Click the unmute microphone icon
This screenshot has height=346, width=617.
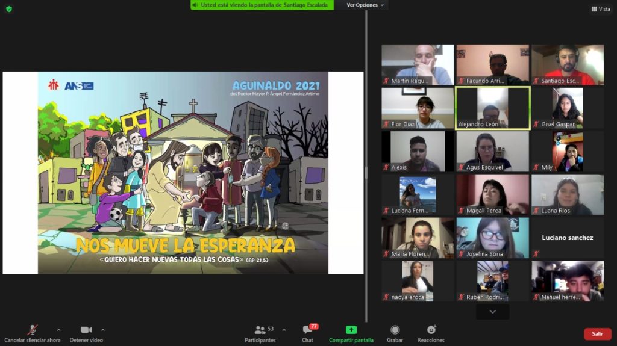(33, 330)
